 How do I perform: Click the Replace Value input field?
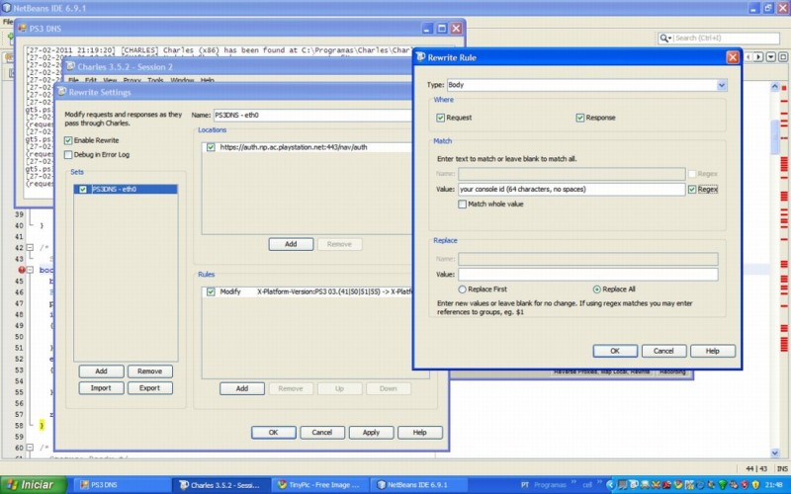tap(587, 275)
